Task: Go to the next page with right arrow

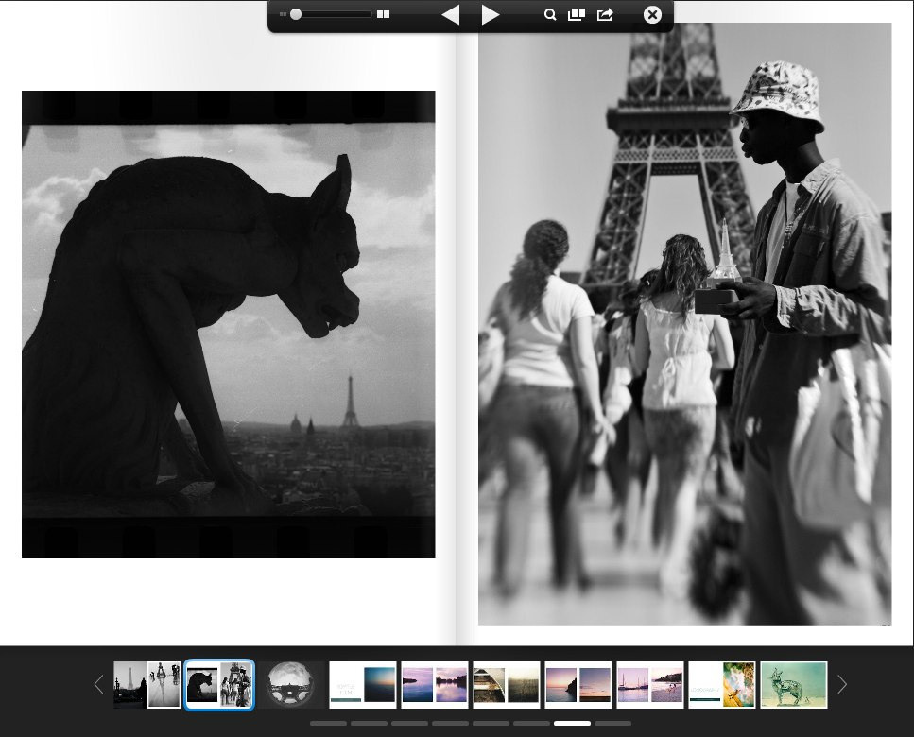Action: click(x=490, y=15)
